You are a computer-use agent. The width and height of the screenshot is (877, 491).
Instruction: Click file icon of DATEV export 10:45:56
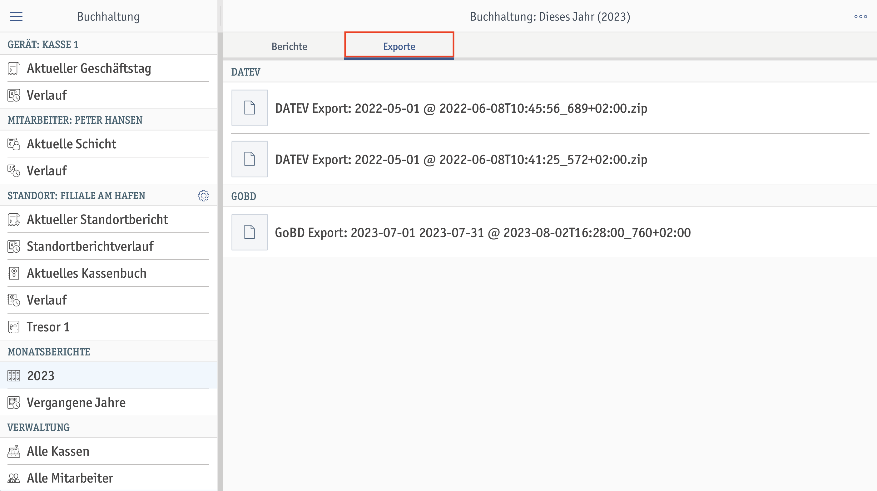point(250,108)
